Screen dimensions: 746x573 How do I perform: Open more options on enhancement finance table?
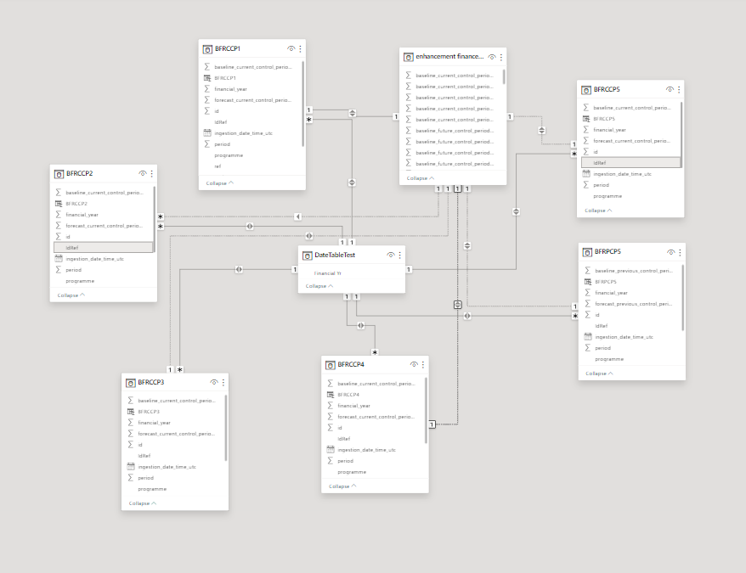tap(501, 57)
